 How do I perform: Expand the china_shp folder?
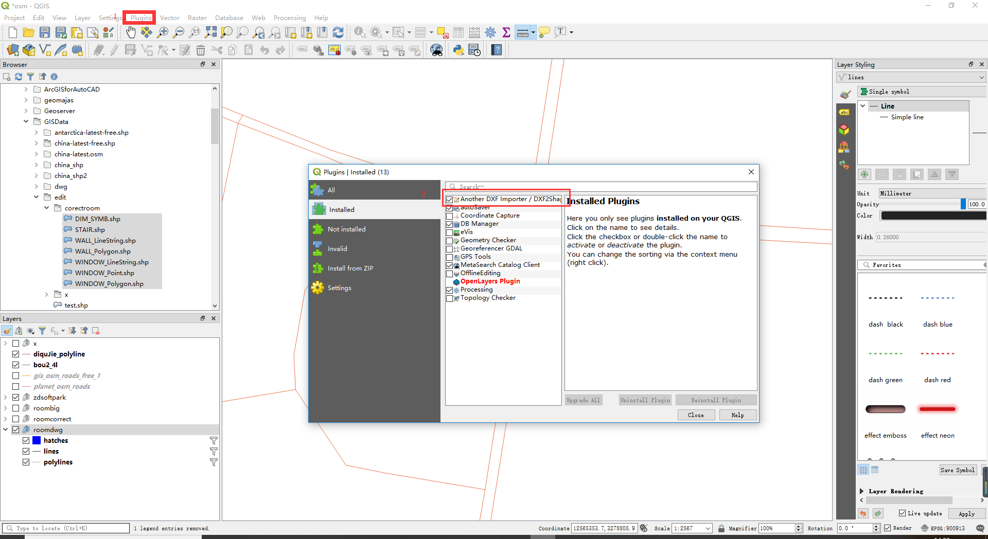click(36, 165)
